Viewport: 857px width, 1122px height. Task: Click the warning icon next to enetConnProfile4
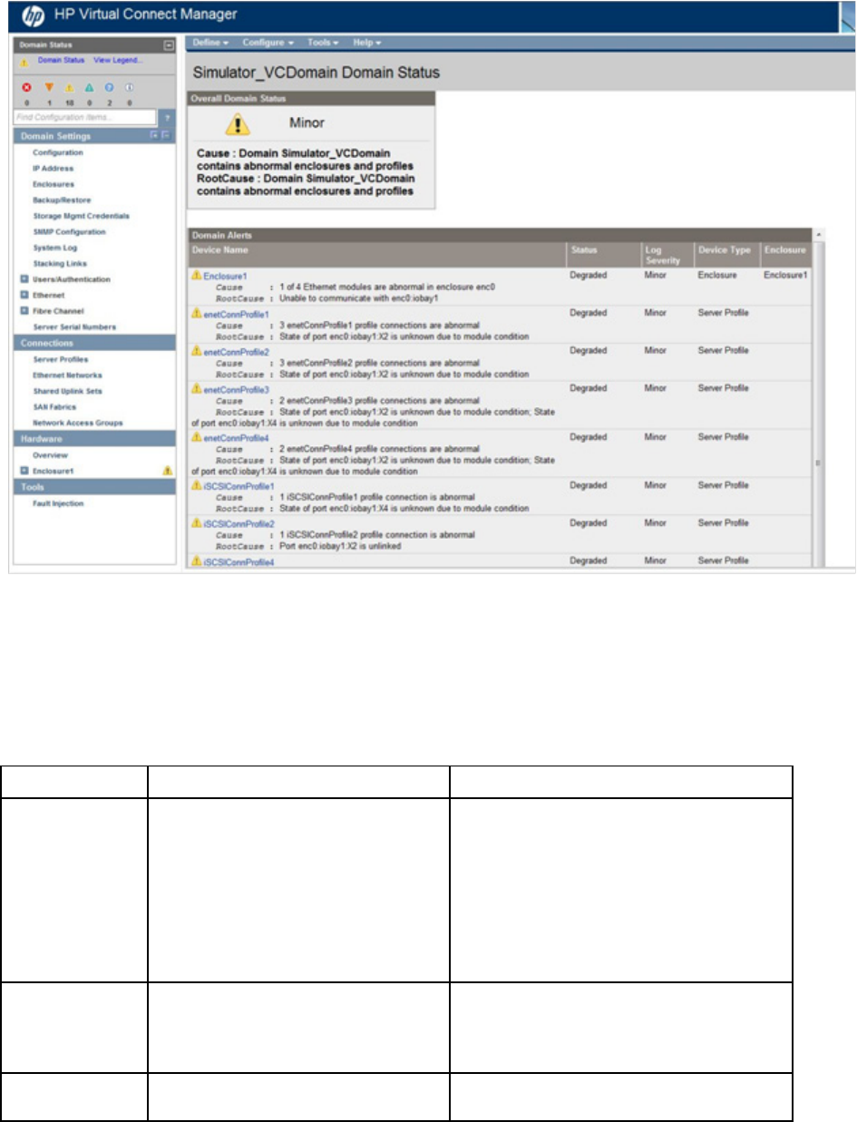[x=196, y=437]
